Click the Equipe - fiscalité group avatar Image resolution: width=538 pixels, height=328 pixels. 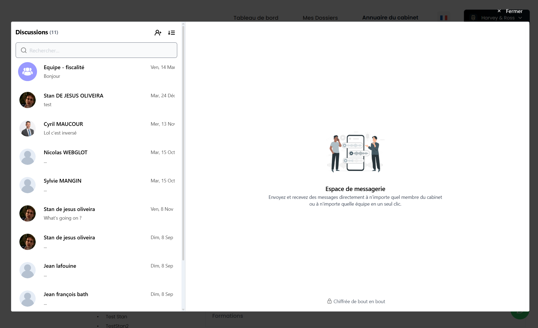pyautogui.click(x=28, y=72)
